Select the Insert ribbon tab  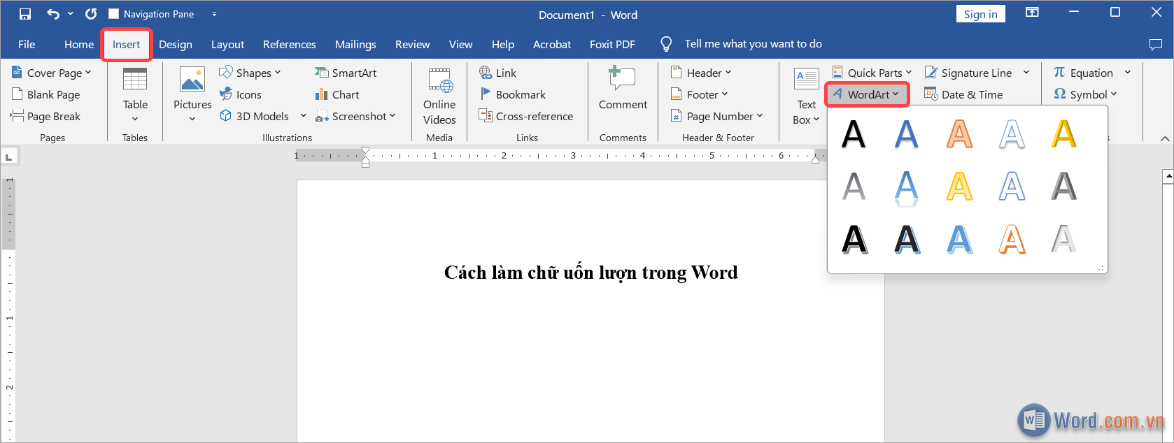coord(127,44)
